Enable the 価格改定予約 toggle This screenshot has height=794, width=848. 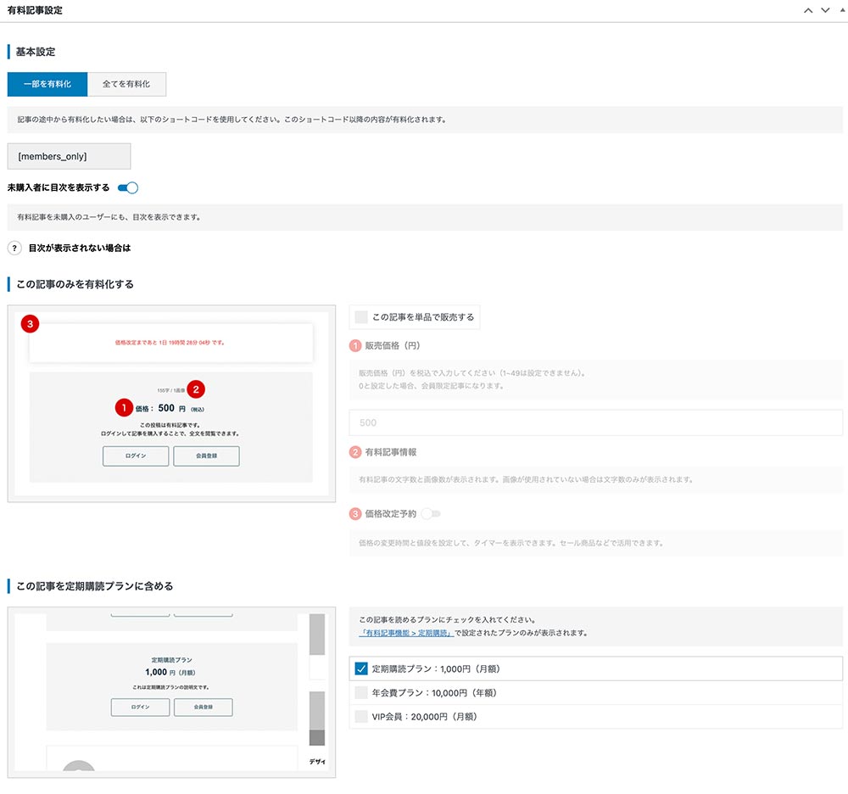click(430, 514)
